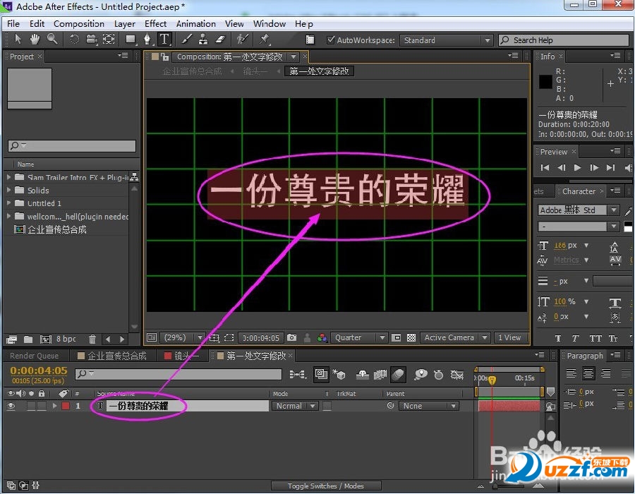Open the Animation menu
Image resolution: width=635 pixels, height=494 pixels.
(x=195, y=24)
